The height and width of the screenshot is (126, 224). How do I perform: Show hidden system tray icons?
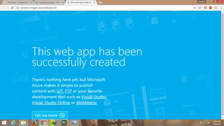click(x=197, y=123)
